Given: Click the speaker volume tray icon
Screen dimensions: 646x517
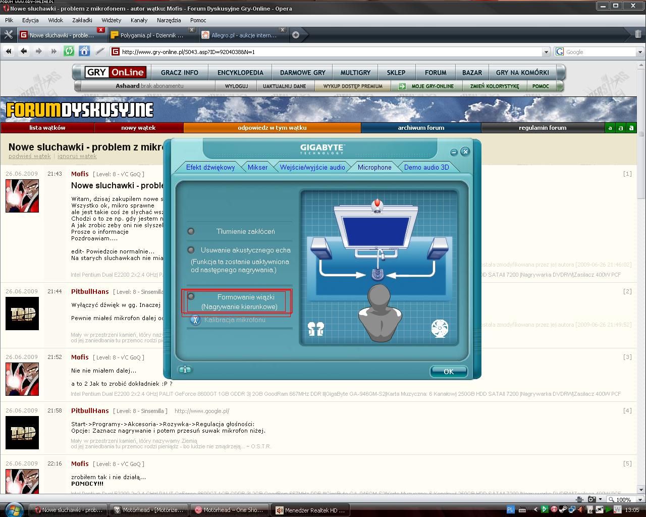Looking at the screenshot, I should click(581, 510).
